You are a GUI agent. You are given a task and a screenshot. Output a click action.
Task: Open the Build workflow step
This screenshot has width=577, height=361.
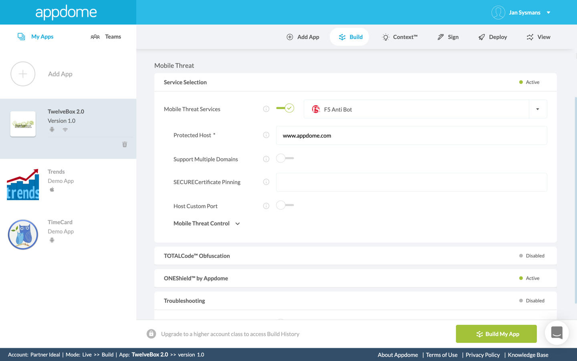click(x=349, y=37)
